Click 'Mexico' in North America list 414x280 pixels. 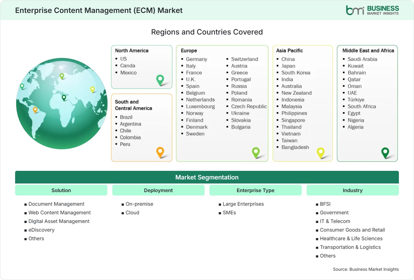[128, 73]
